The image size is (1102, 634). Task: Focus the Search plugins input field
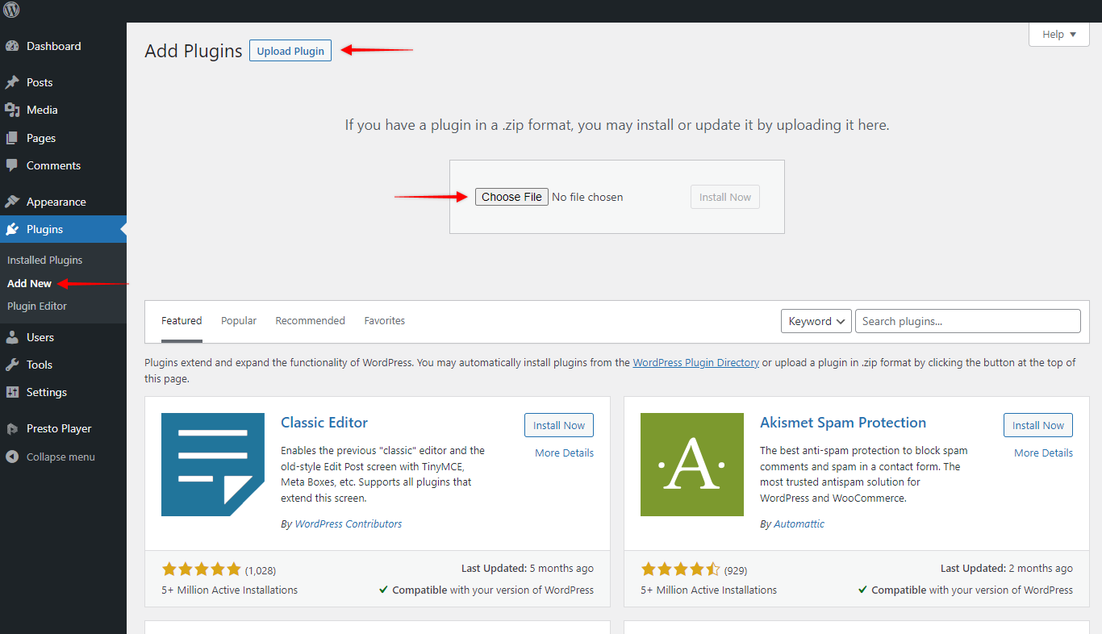968,321
